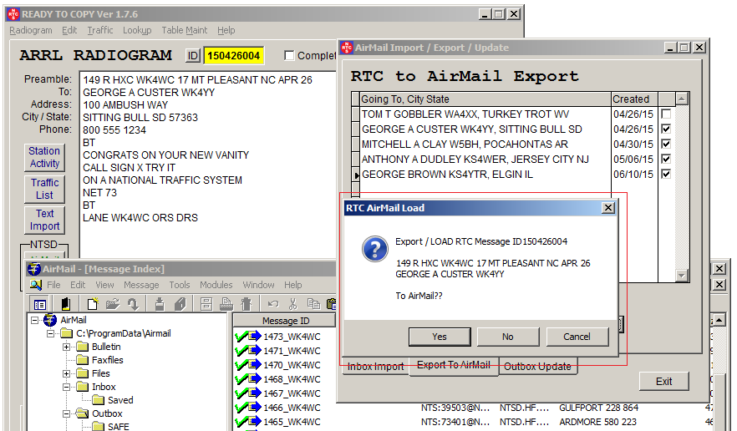Create a new message in AirMail toolbar
Screen dimensions: 737x431
coord(93,304)
